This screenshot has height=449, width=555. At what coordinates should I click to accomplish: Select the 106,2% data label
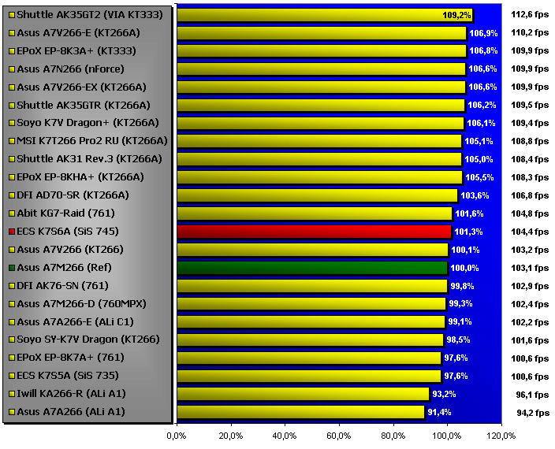tap(482, 105)
